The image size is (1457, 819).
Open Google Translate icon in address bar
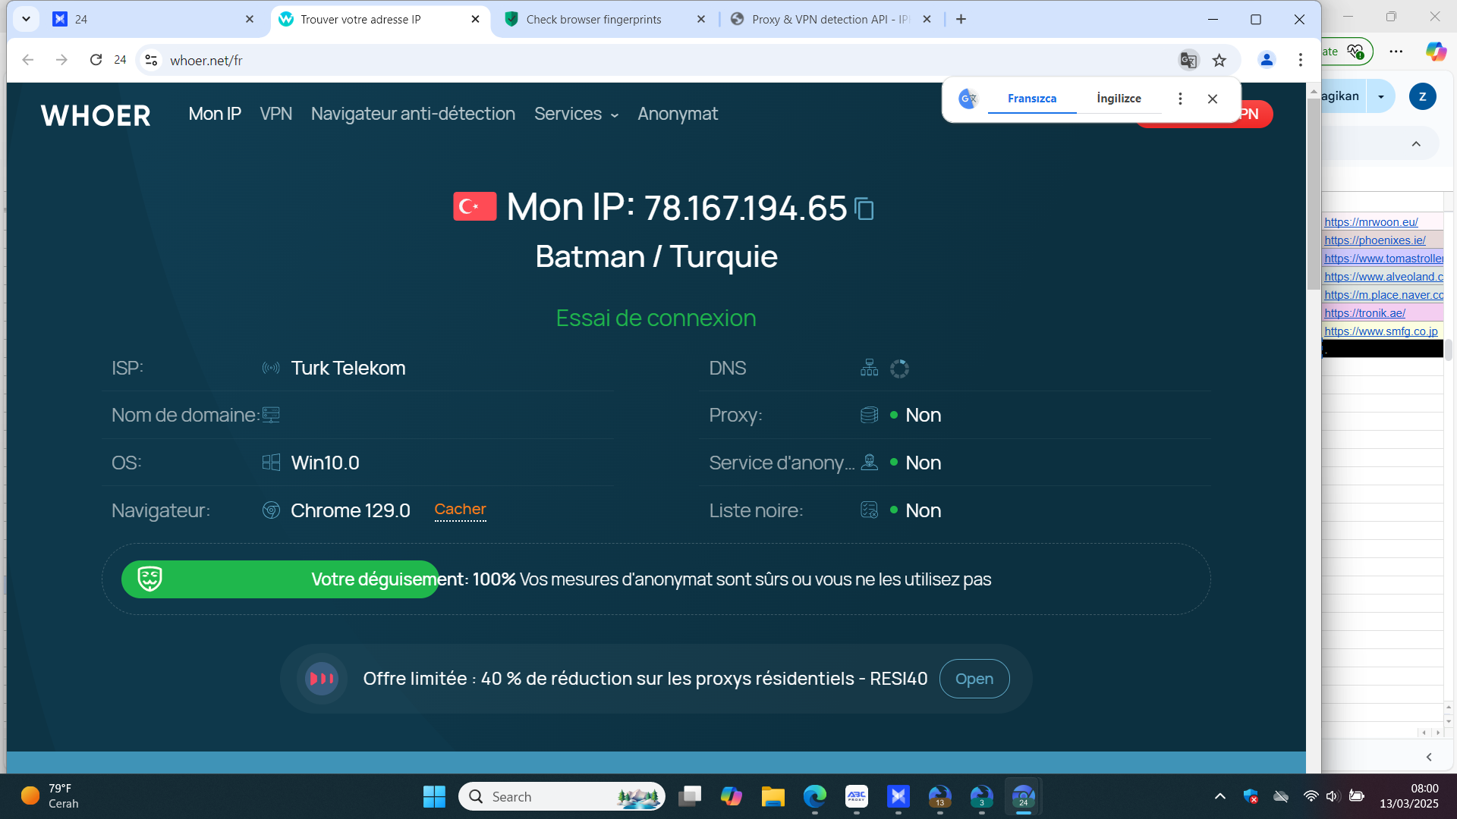pos(1188,60)
